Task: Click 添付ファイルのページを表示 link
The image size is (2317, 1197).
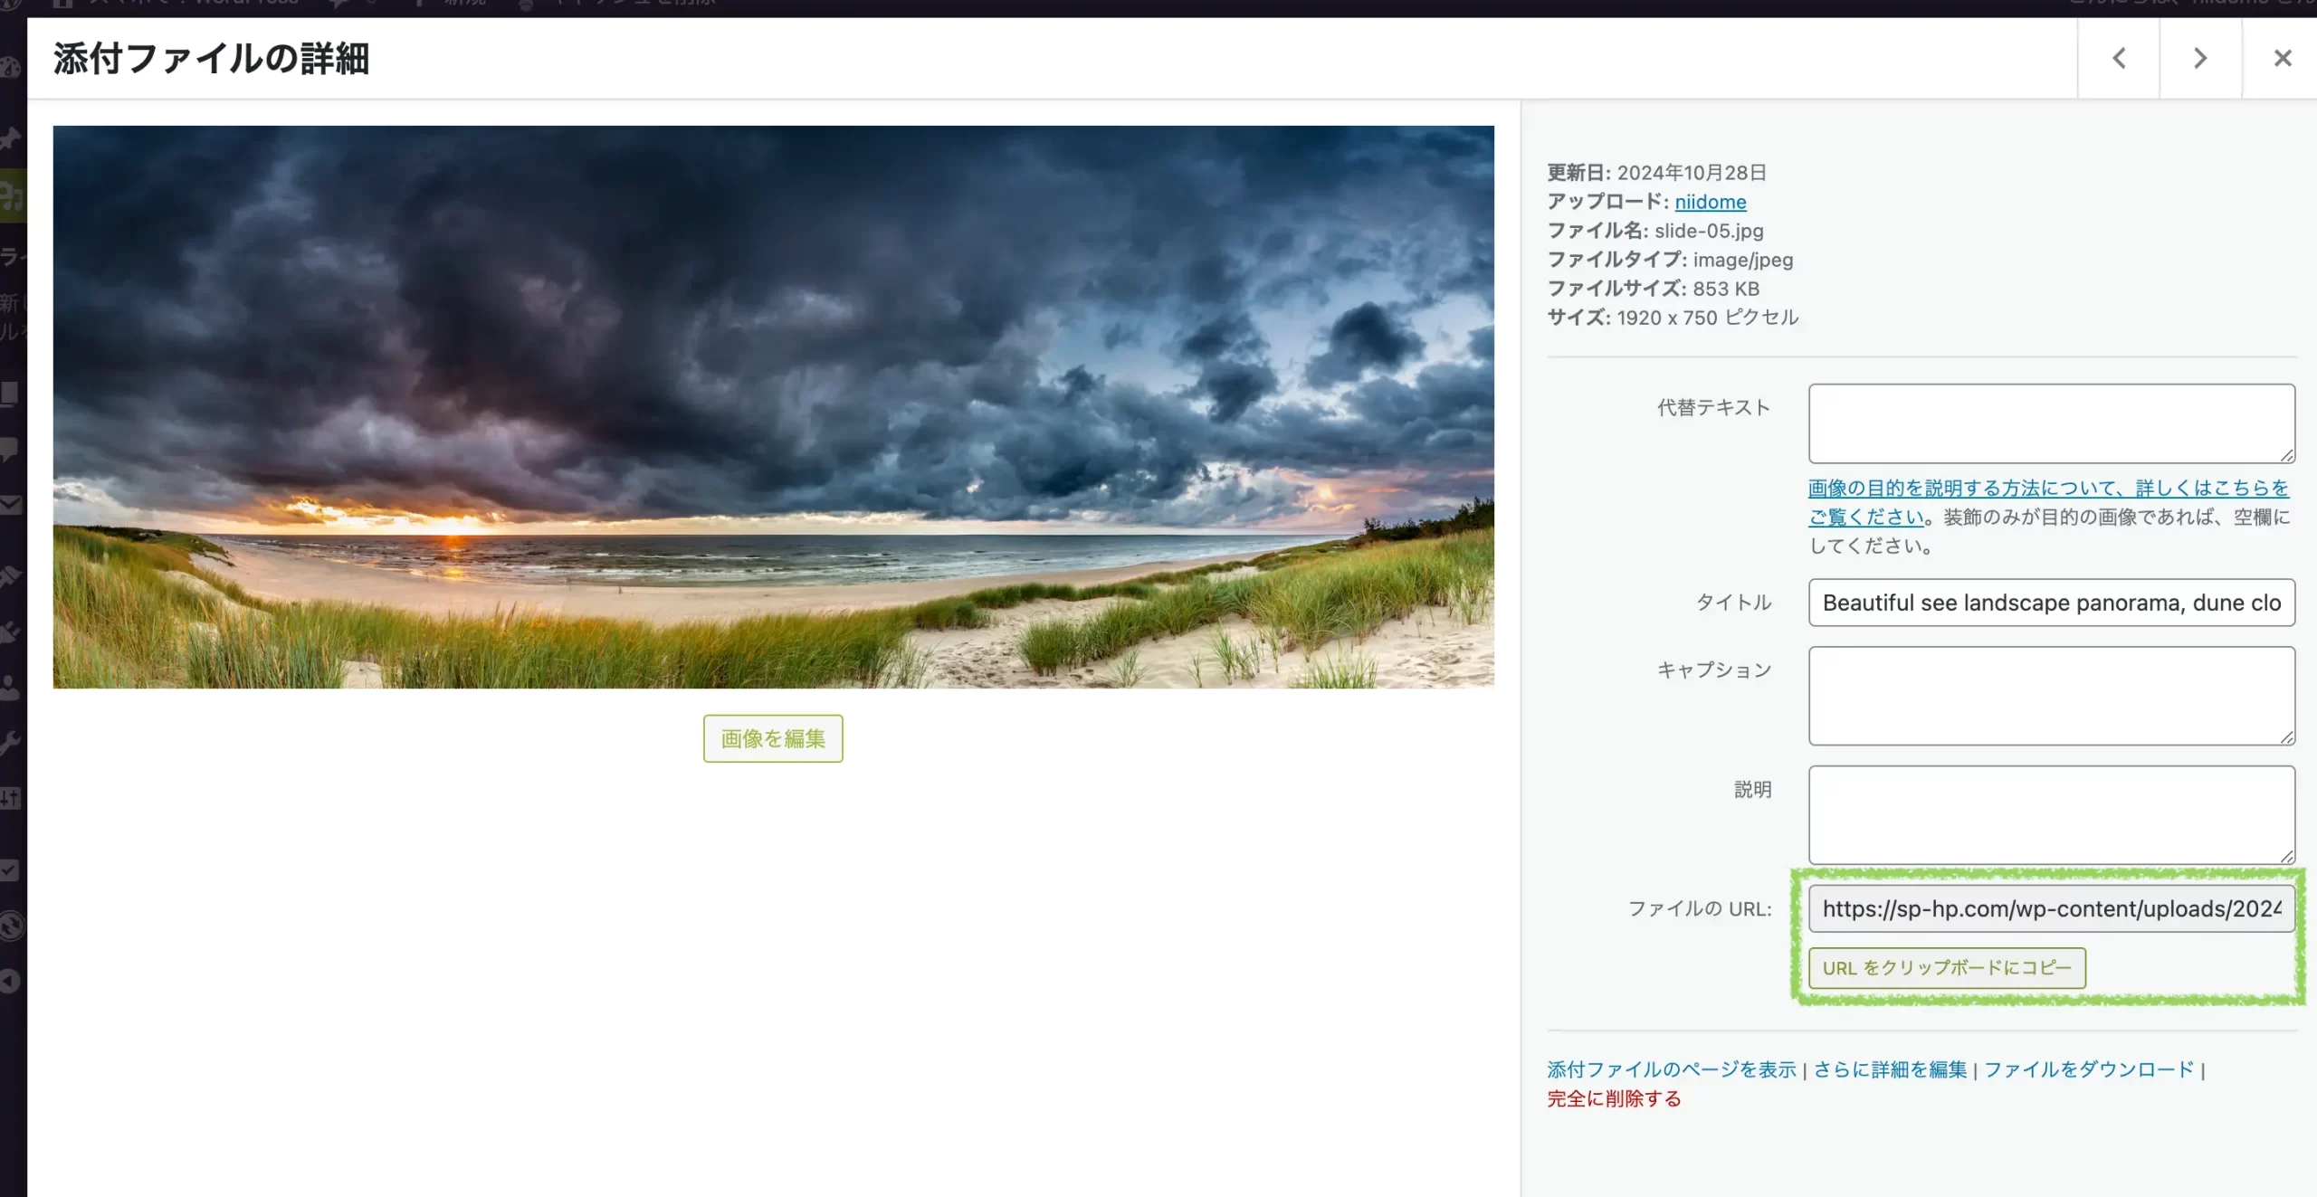Action: (x=1671, y=1069)
